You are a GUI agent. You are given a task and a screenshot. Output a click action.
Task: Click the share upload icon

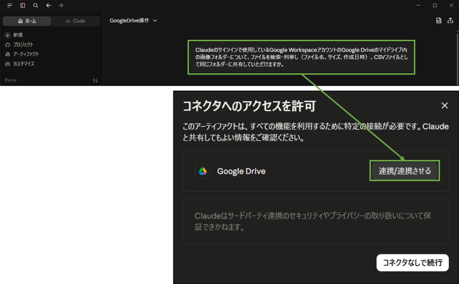point(450,21)
